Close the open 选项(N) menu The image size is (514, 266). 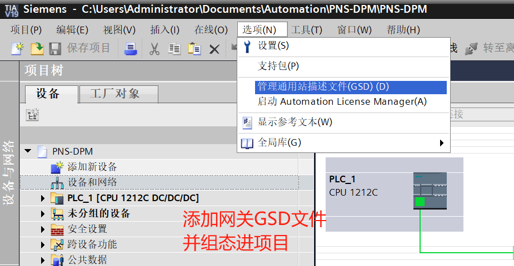pos(263,30)
